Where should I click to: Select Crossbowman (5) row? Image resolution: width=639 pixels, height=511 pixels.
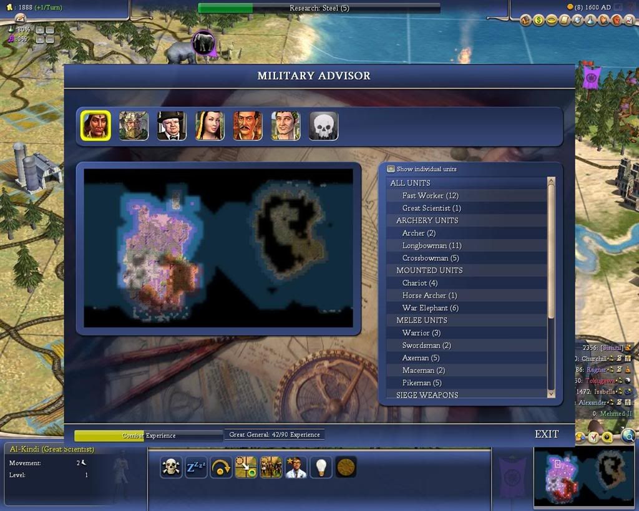coord(467,258)
